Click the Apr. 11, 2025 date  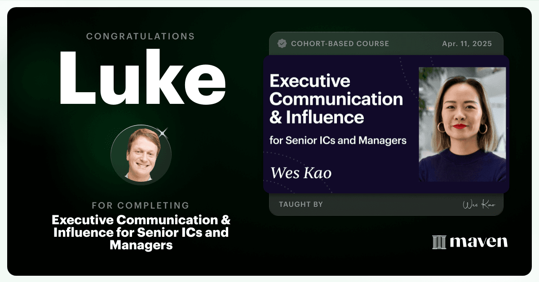[467, 44]
